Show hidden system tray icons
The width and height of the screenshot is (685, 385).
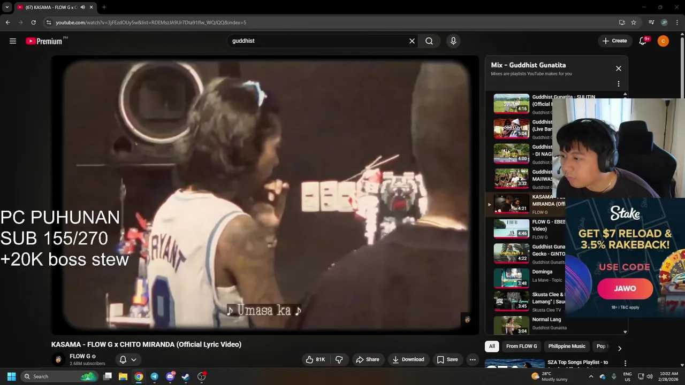click(x=591, y=376)
